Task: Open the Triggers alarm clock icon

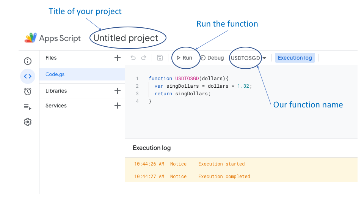Action: [28, 91]
